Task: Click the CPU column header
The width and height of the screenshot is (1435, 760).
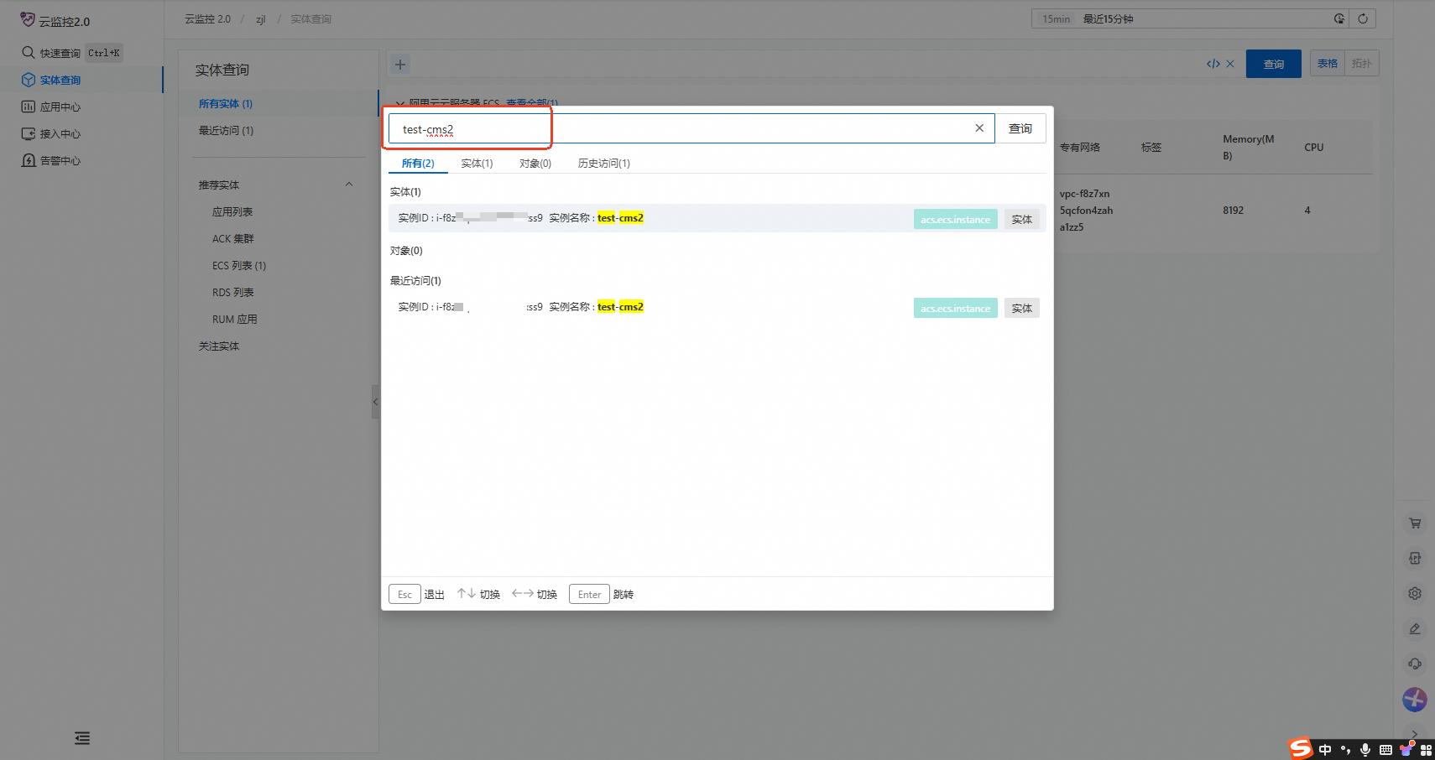Action: 1313,148
